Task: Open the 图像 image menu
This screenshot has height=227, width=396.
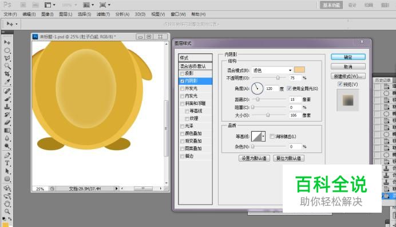Action: [x=47, y=14]
